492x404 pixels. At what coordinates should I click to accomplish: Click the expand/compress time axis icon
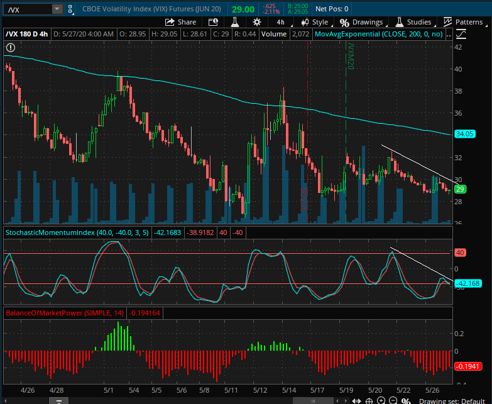click(356, 401)
